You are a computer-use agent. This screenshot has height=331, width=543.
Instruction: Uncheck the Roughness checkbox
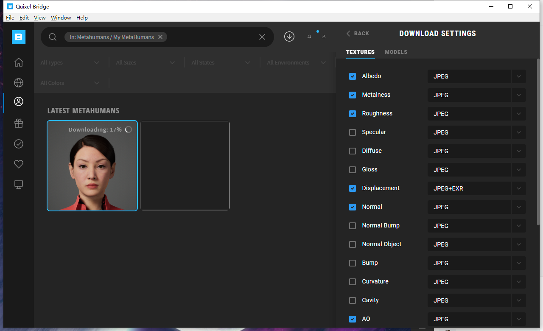(353, 114)
